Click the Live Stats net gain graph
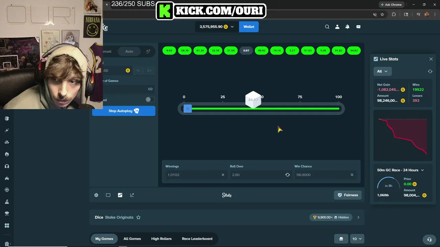The image size is (440, 247). pos(403,135)
